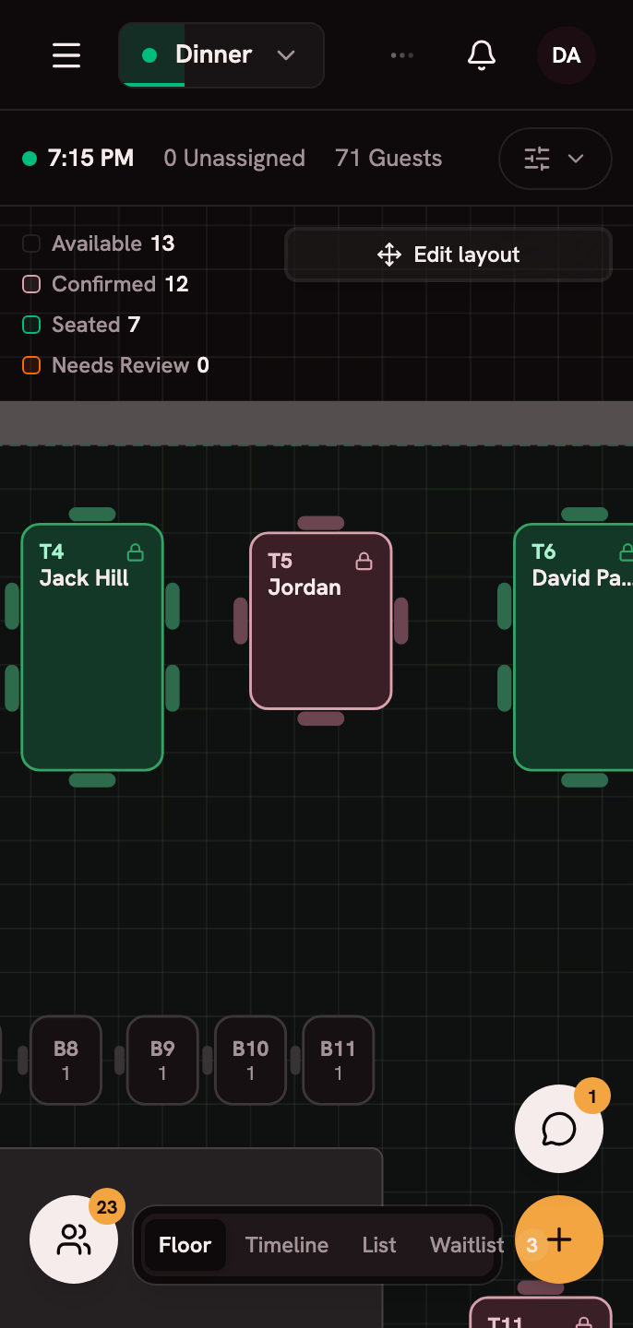Open the hamburger navigation menu
633x1328 pixels.
(x=66, y=55)
